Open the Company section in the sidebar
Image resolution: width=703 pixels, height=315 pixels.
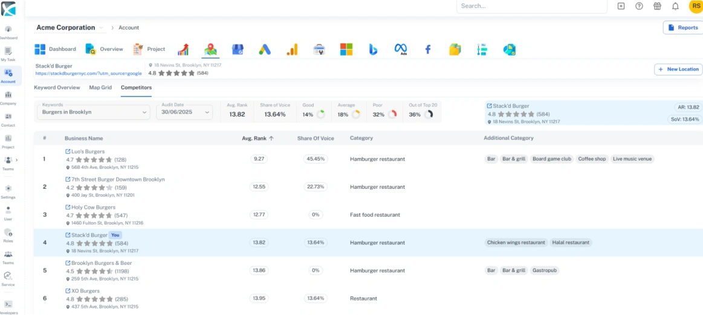8,98
